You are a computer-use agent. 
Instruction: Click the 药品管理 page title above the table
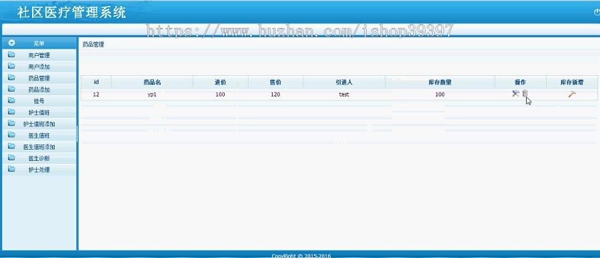pyautogui.click(x=93, y=45)
